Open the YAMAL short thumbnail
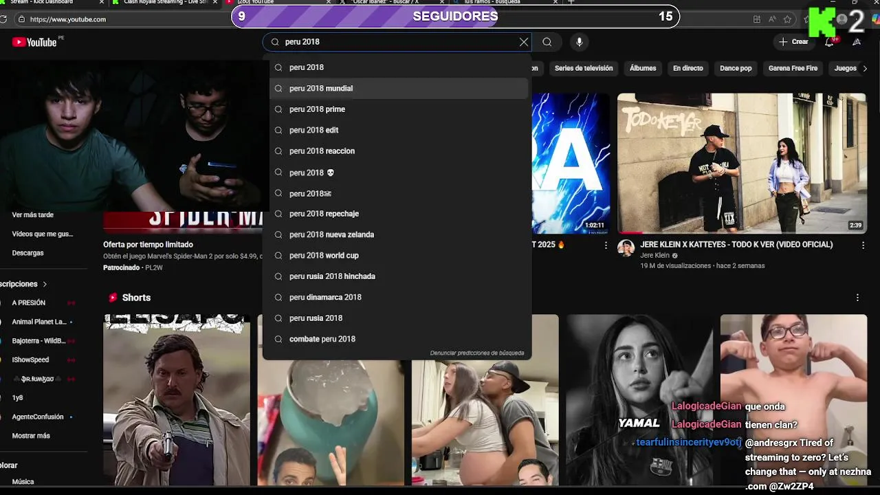This screenshot has height=495, width=880. coord(639,400)
